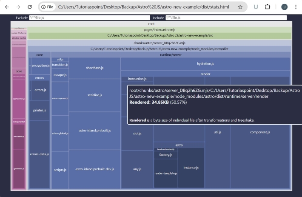Reload the stats.html page
The width and height of the screenshot is (302, 197).
(30, 7)
